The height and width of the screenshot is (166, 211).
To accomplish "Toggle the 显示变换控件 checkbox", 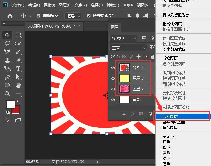I will [x=89, y=16].
